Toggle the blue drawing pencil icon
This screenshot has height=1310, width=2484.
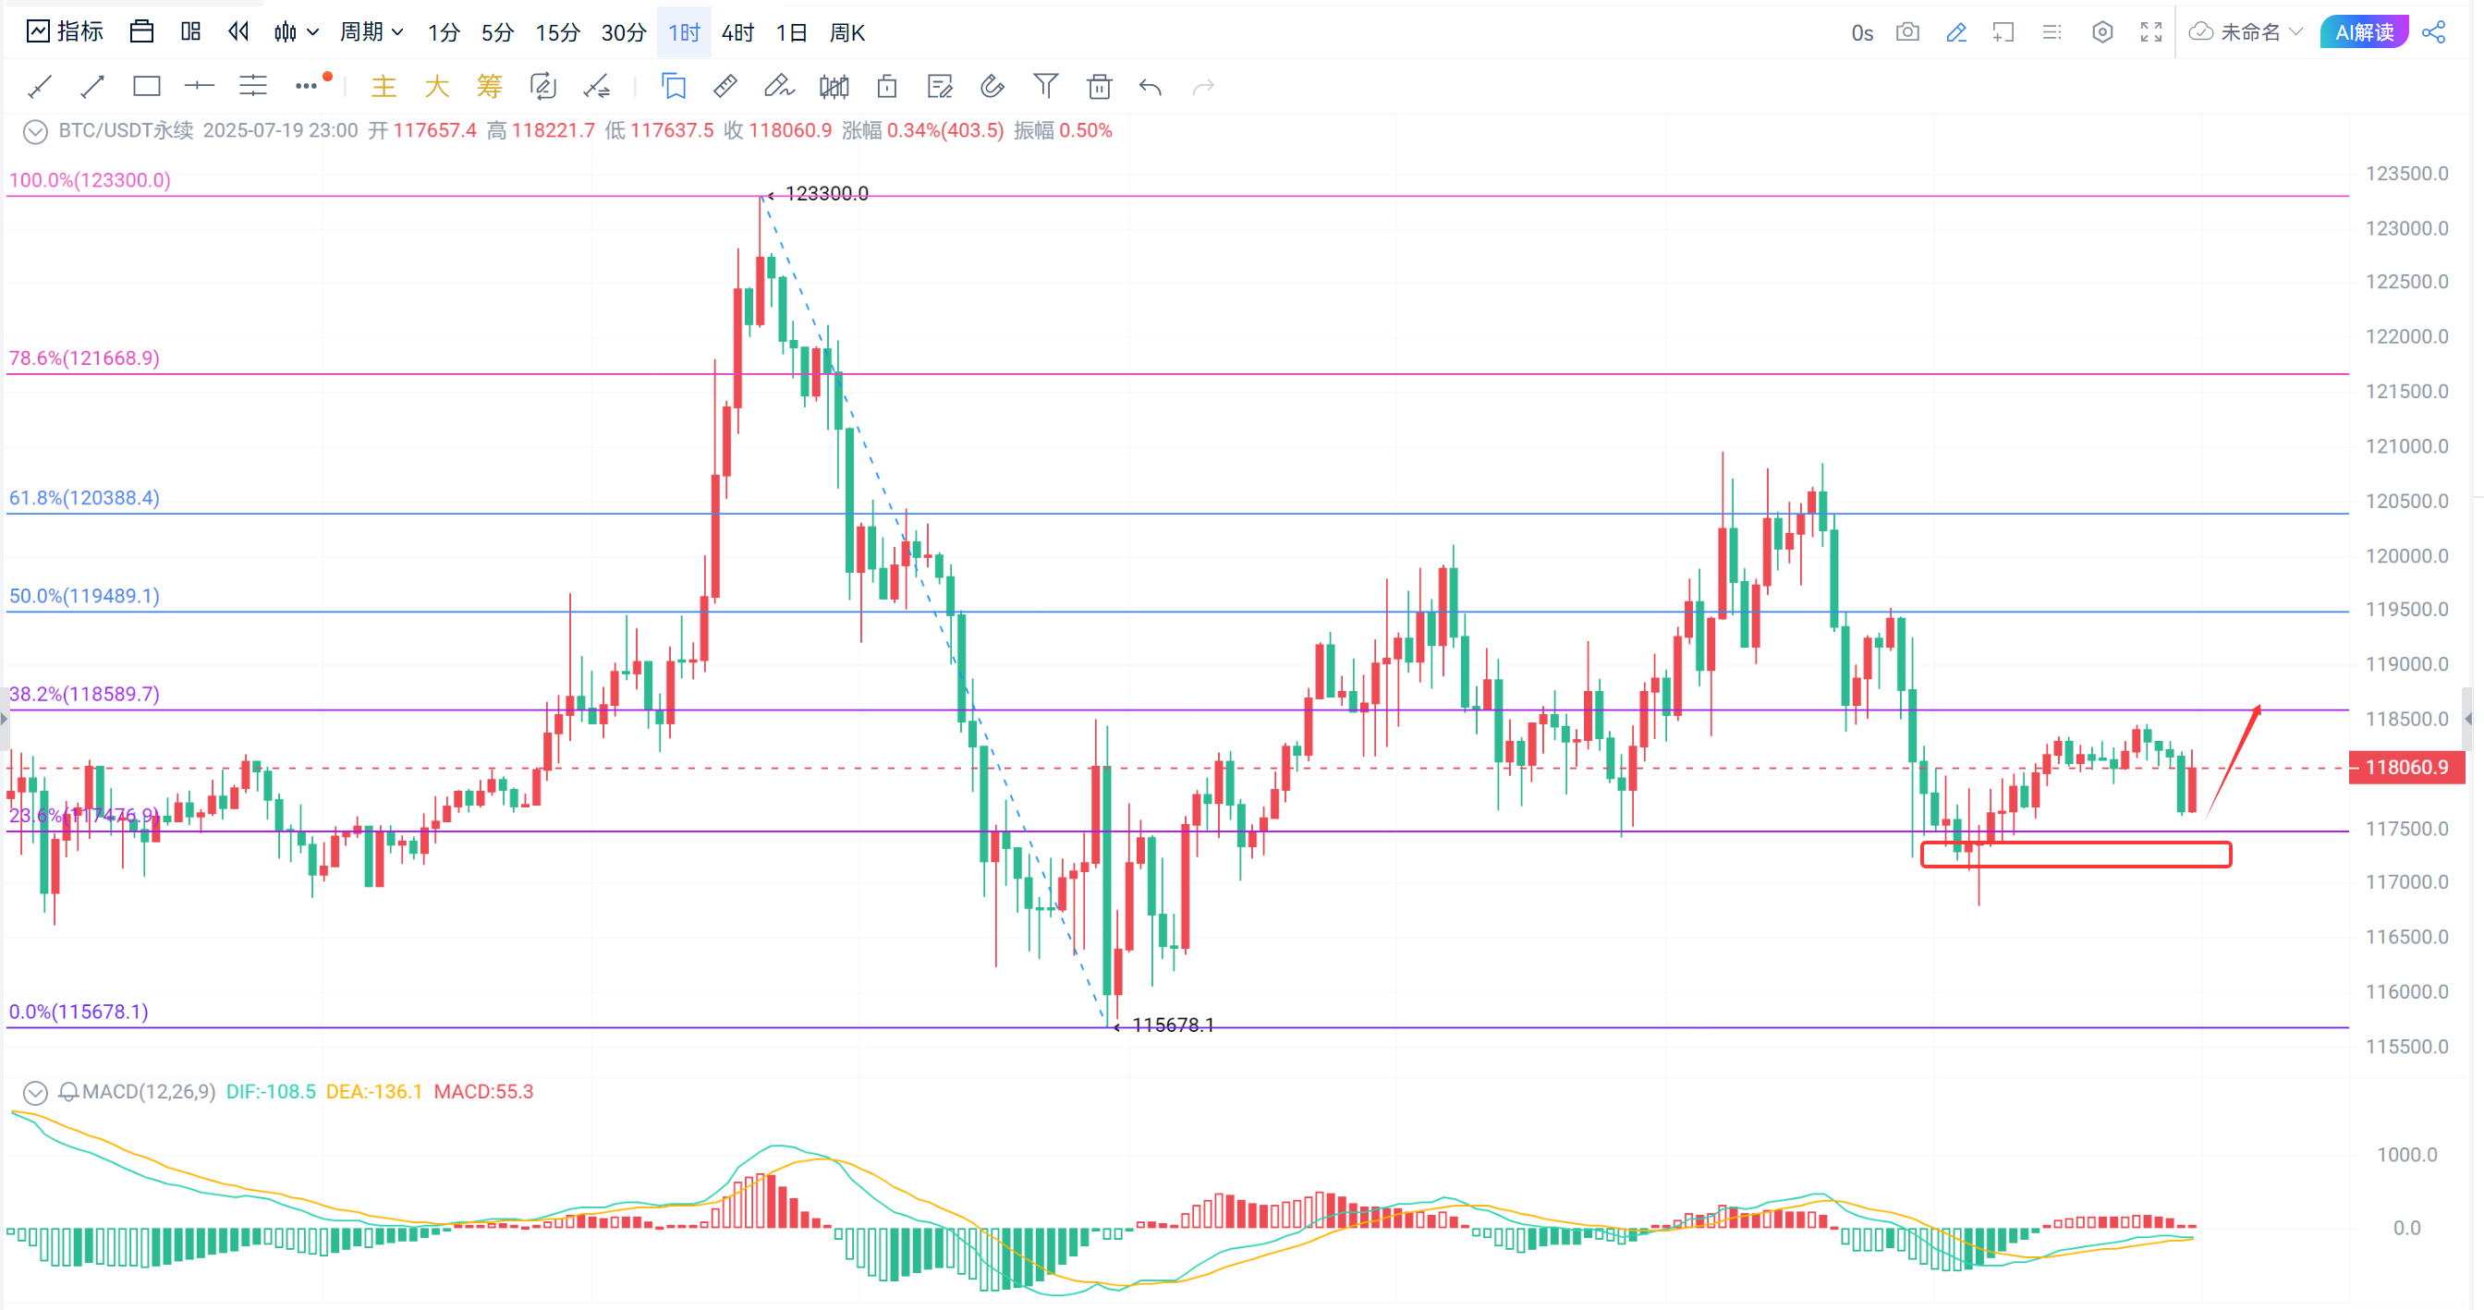click(x=1956, y=32)
